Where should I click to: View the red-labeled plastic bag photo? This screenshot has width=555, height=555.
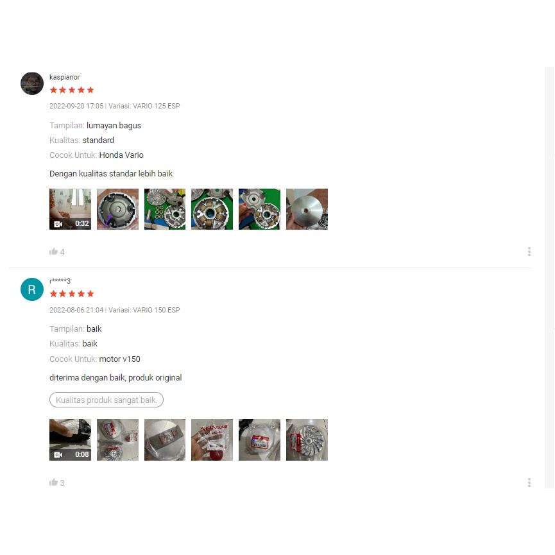[x=212, y=440]
